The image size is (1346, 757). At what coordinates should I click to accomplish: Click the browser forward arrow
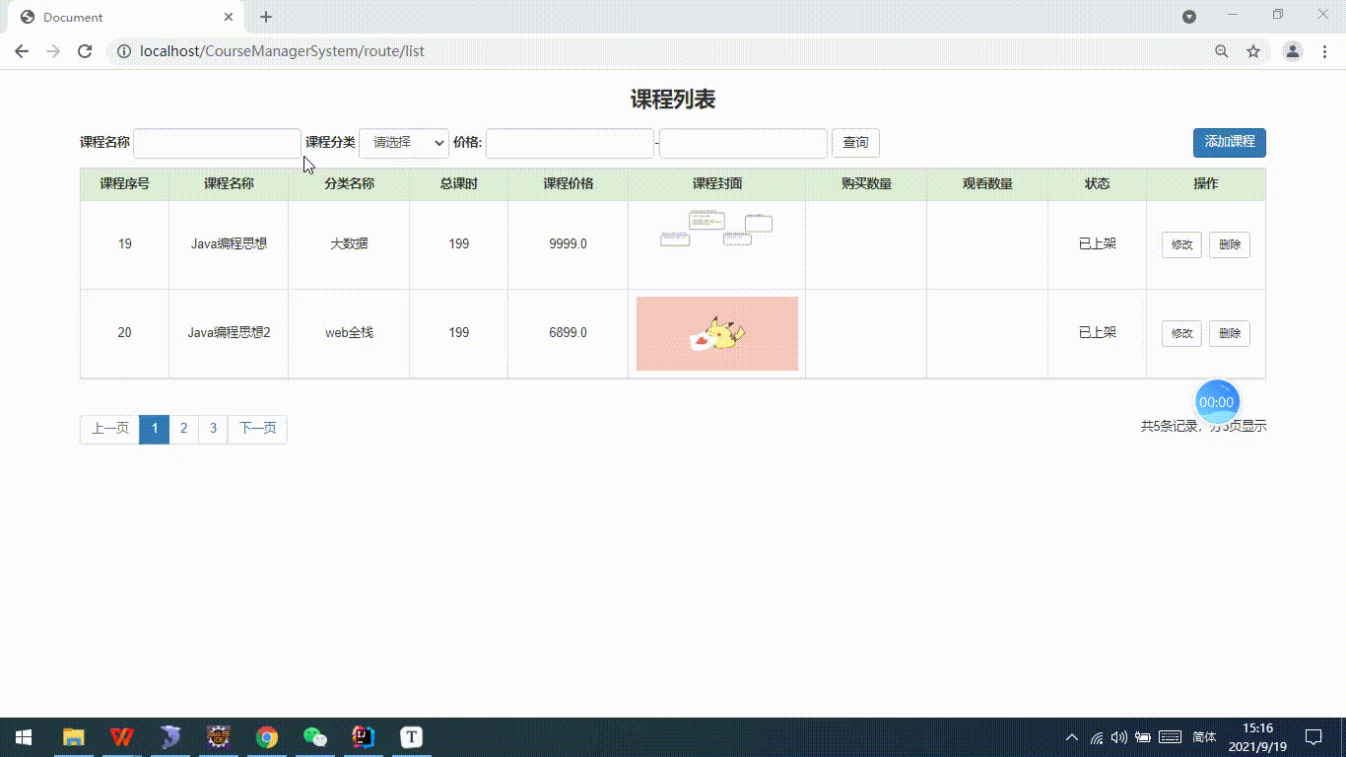point(53,51)
